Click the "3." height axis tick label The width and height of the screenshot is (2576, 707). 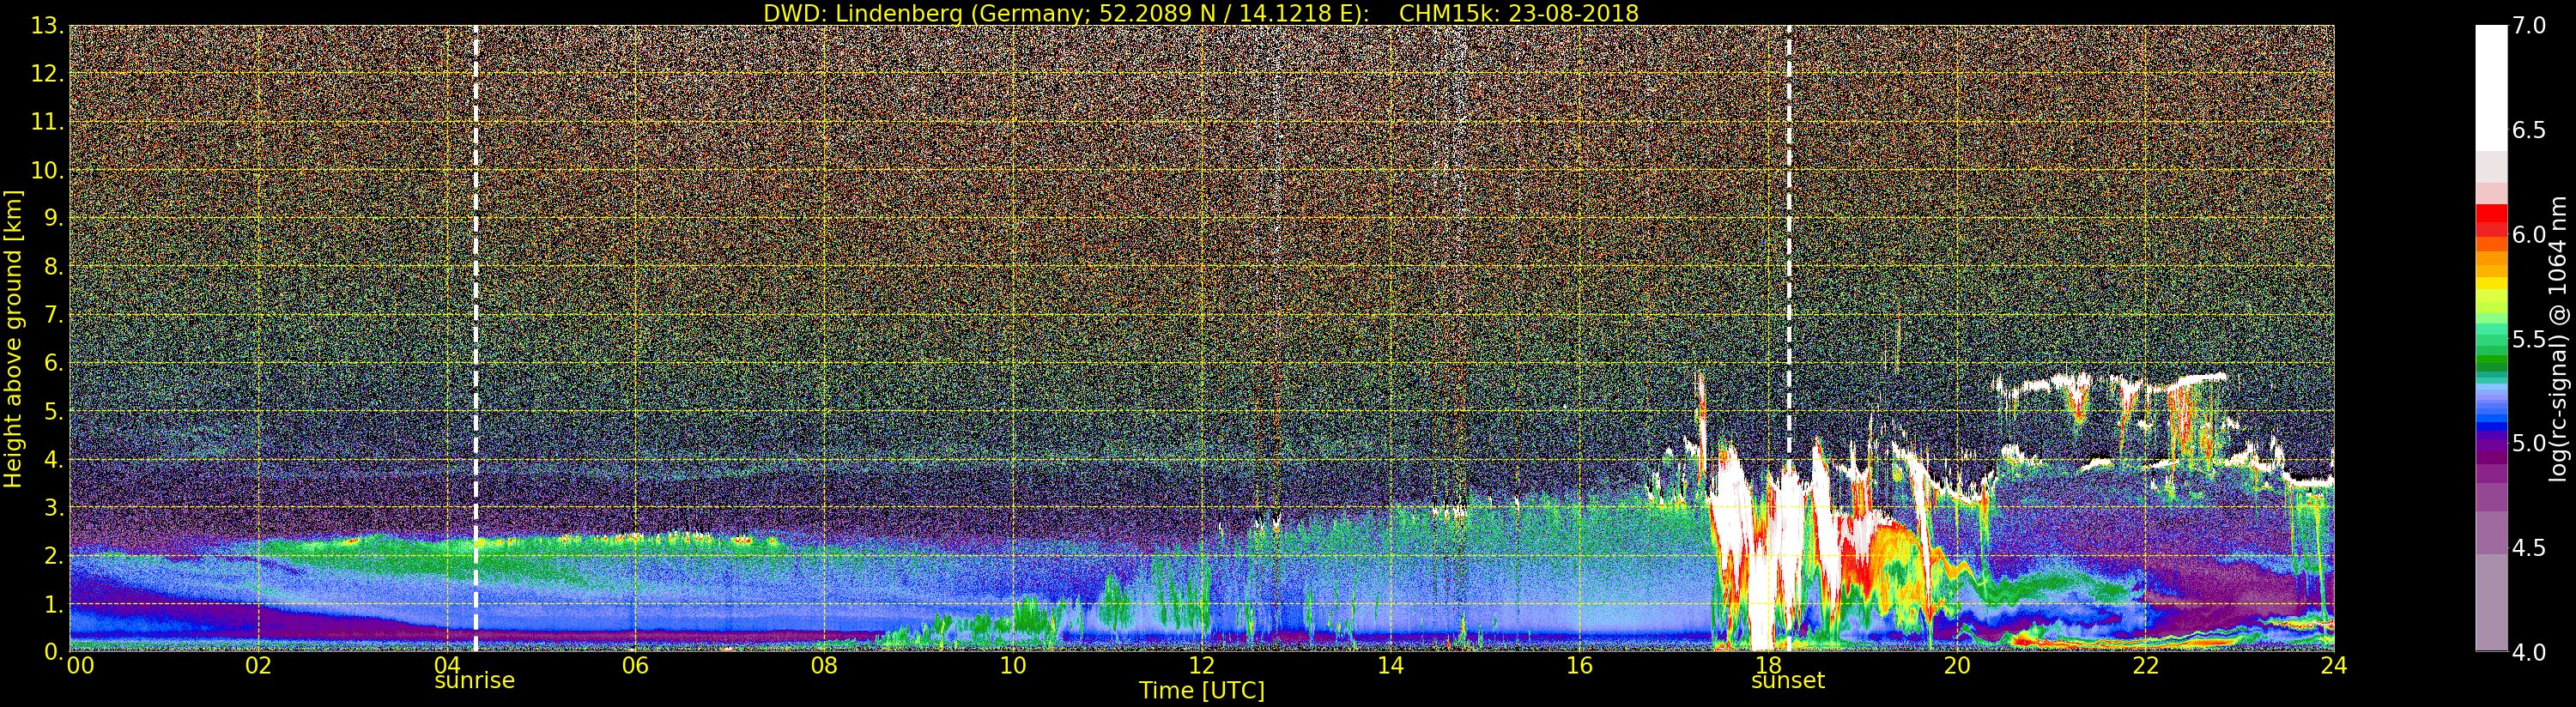point(53,507)
